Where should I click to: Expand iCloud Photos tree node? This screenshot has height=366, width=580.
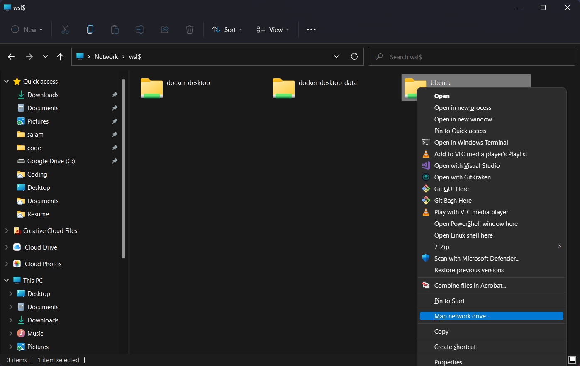pos(7,264)
